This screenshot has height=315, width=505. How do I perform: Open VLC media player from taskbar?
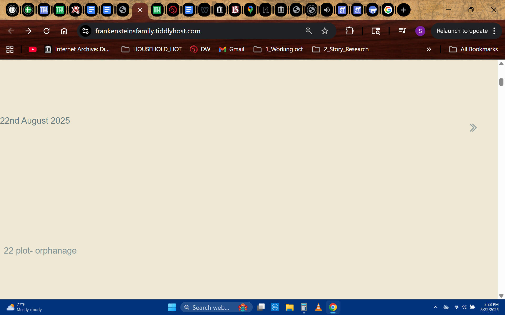click(319, 307)
